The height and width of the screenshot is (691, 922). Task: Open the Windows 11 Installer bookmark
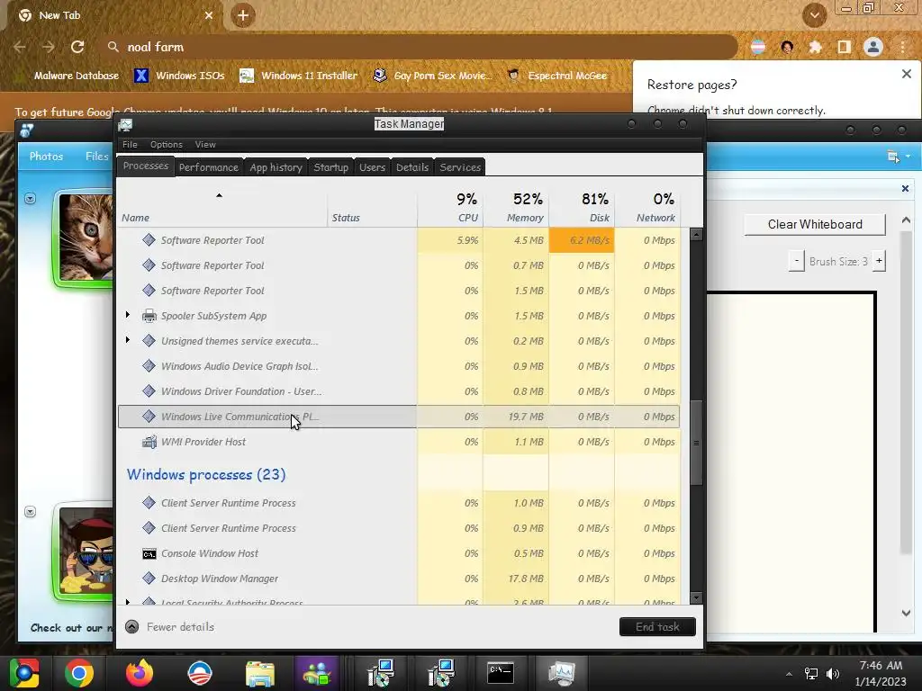[299, 76]
